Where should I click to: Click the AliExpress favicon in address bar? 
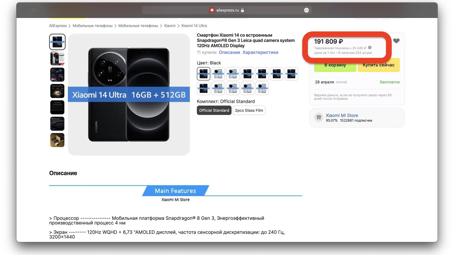tap(212, 10)
